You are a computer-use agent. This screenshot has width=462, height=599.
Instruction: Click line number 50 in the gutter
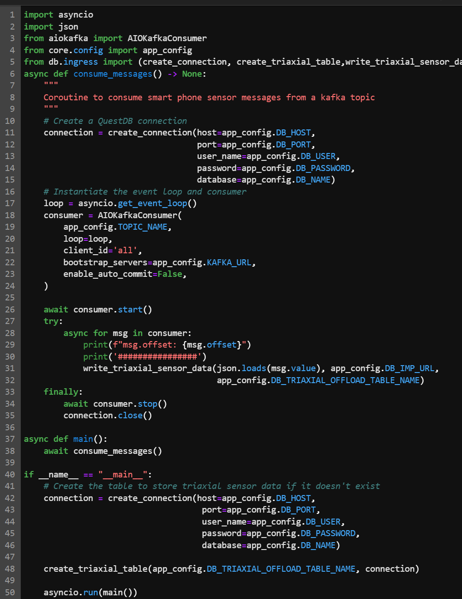[10, 593]
